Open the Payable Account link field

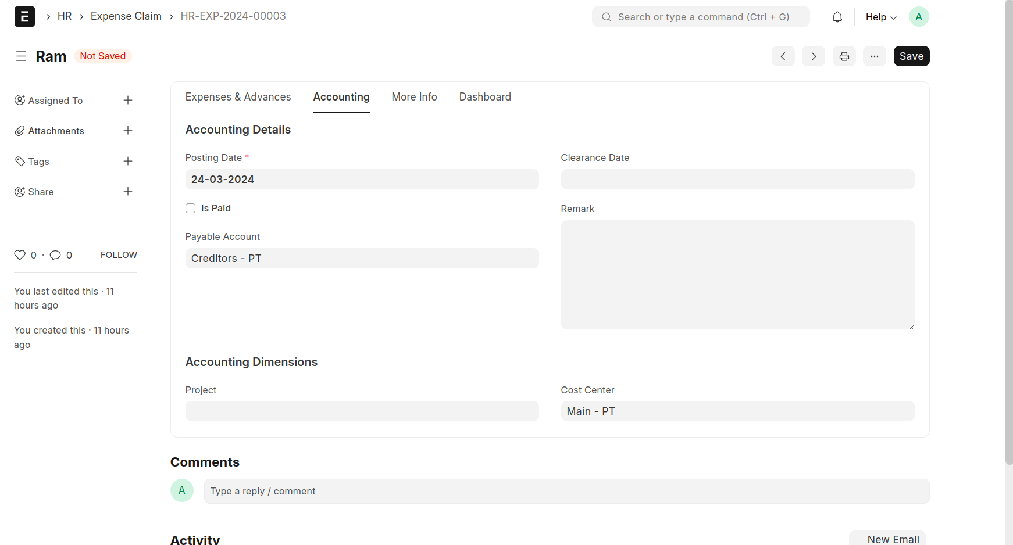point(362,259)
